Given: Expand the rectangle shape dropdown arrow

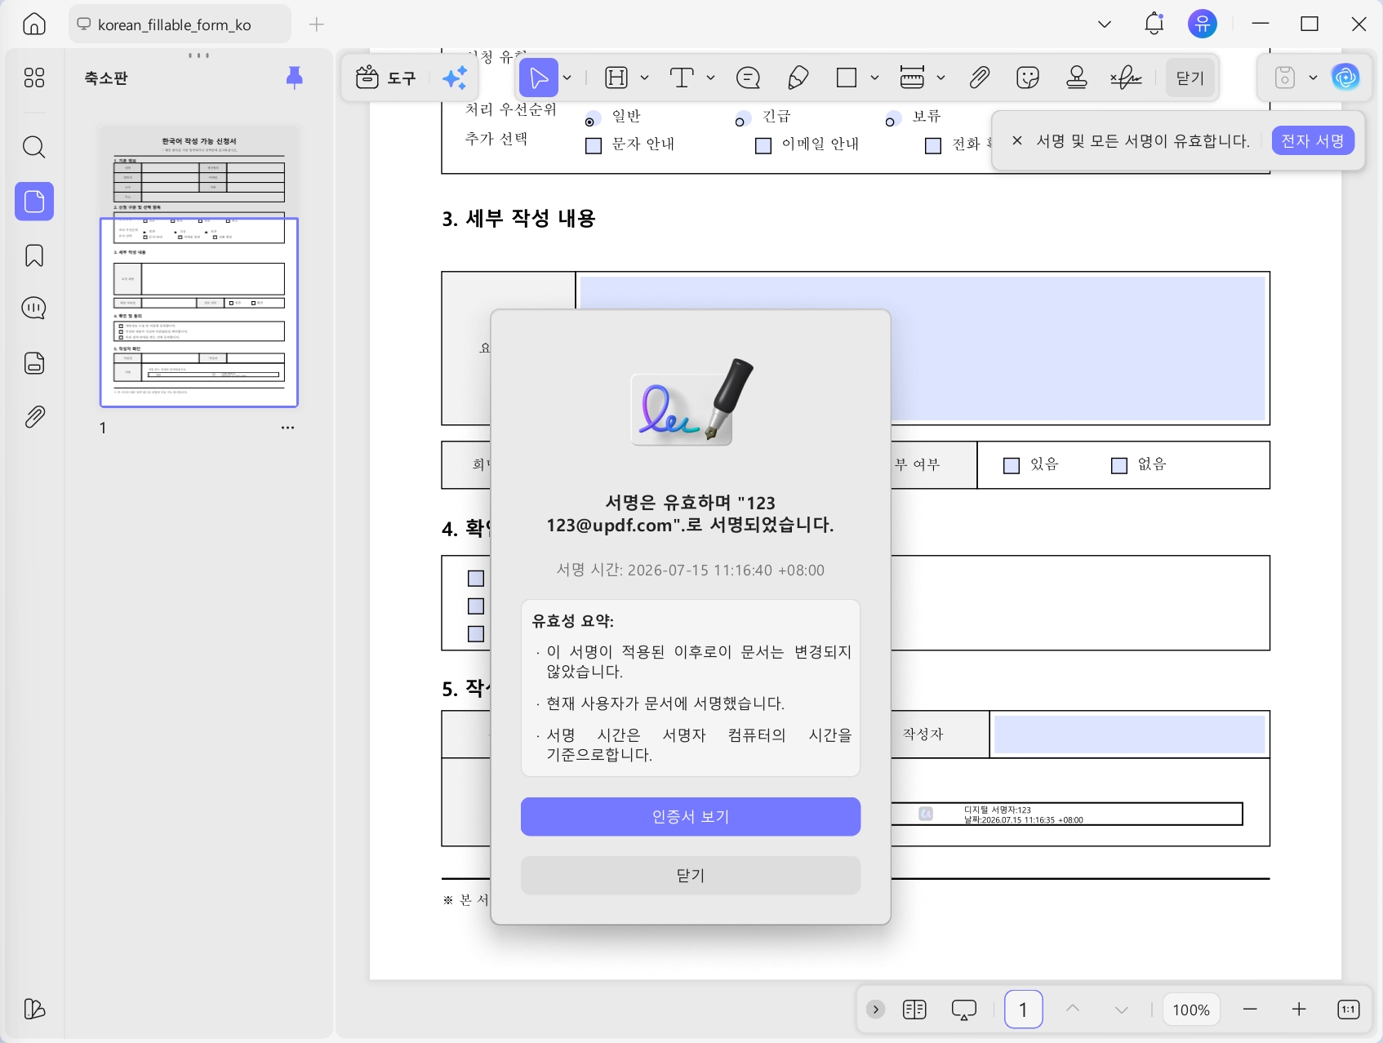Looking at the screenshot, I should (874, 78).
